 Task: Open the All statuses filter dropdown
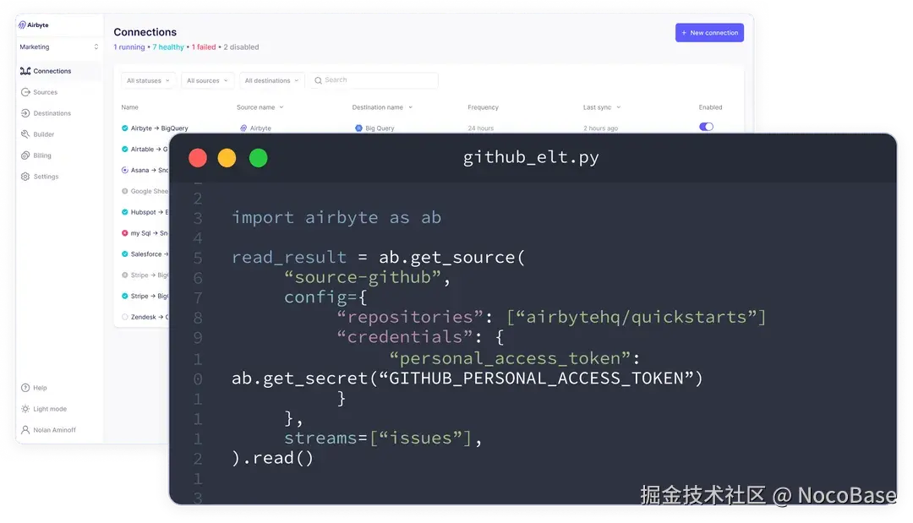tap(147, 79)
